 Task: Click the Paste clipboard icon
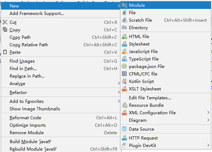(5, 52)
